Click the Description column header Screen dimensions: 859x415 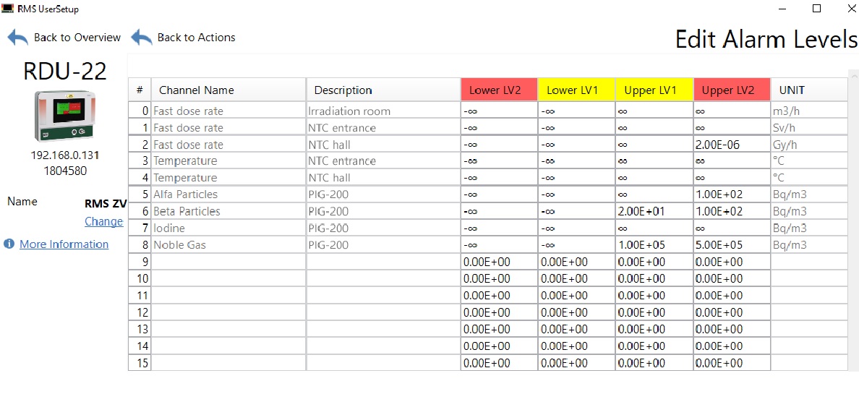383,90
